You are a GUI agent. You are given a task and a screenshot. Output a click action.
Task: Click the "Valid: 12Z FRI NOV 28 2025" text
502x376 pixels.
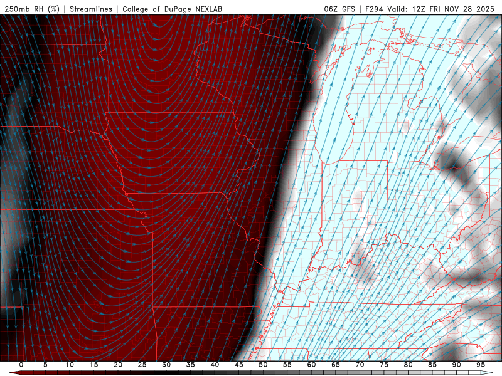(x=441, y=9)
